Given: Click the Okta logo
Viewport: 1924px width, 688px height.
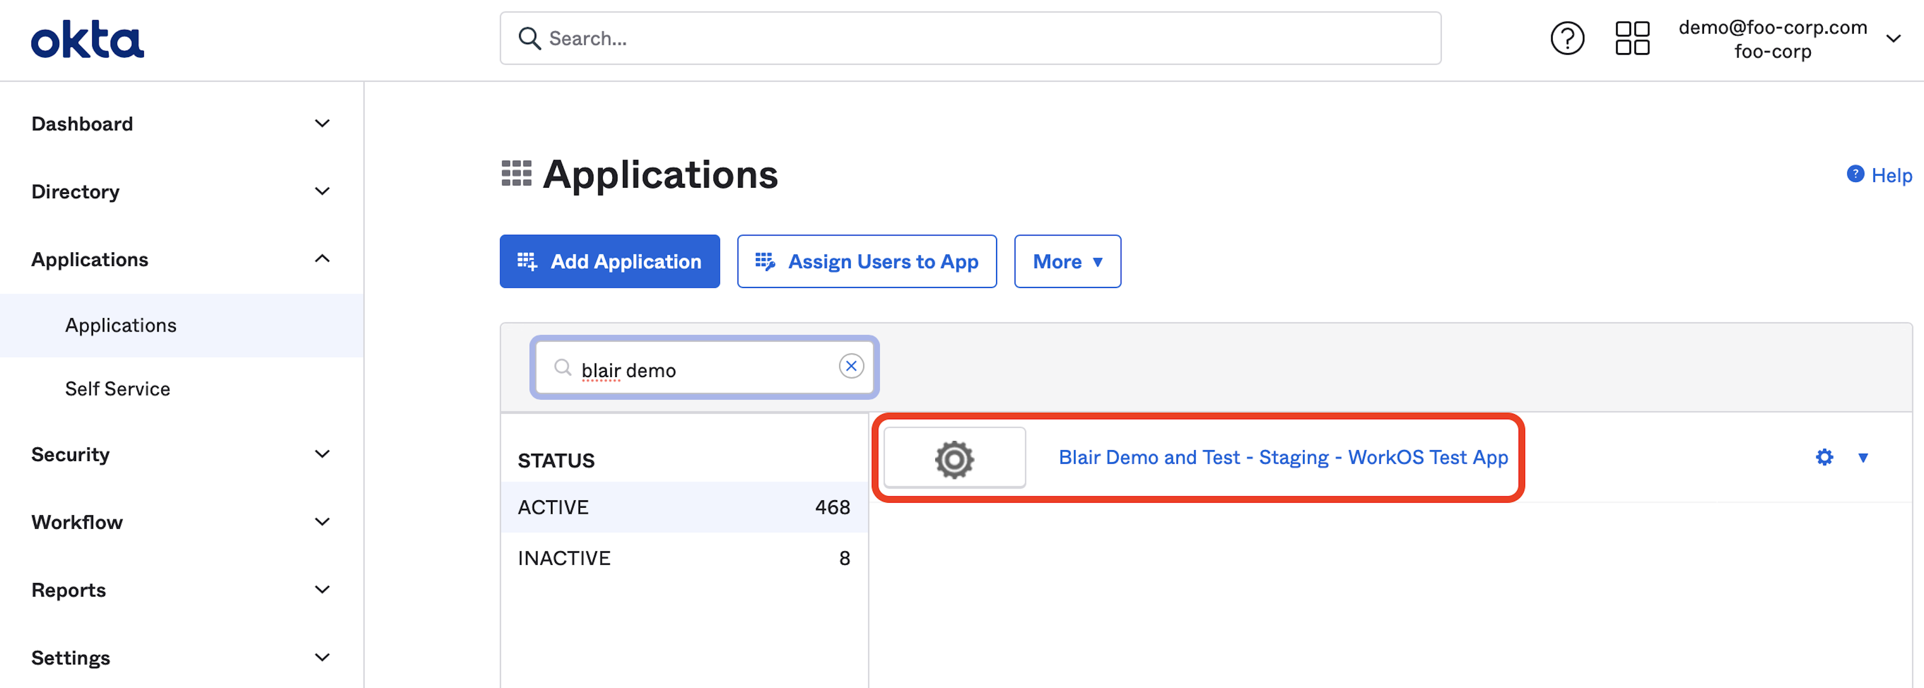Looking at the screenshot, I should 87,40.
